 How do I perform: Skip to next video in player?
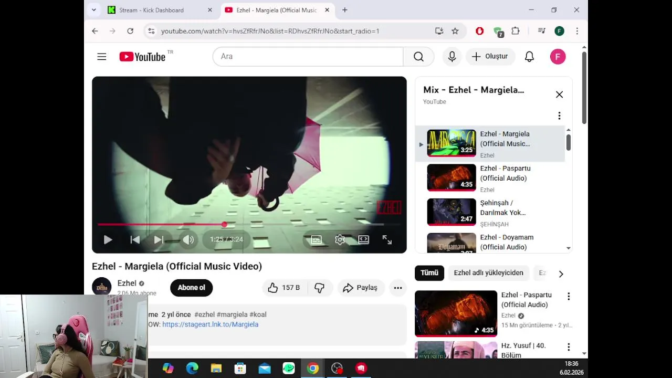click(x=159, y=239)
